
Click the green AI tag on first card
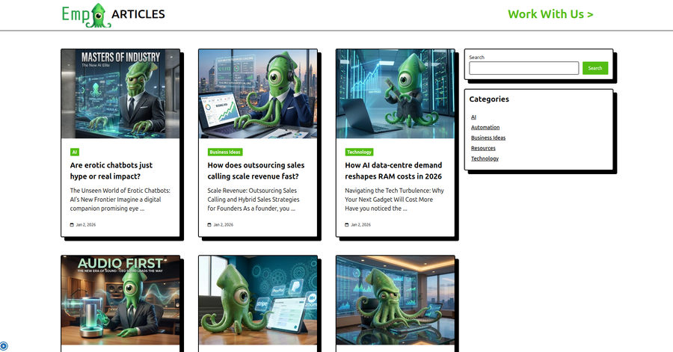(x=75, y=152)
